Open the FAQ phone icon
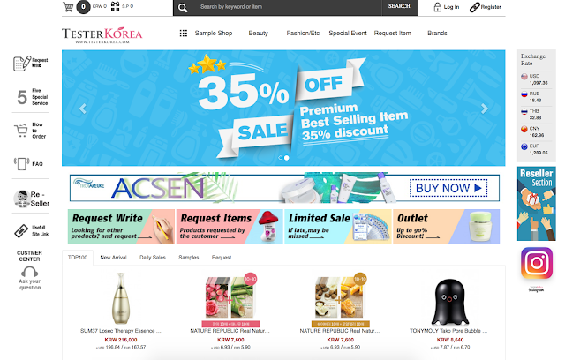 [21, 164]
